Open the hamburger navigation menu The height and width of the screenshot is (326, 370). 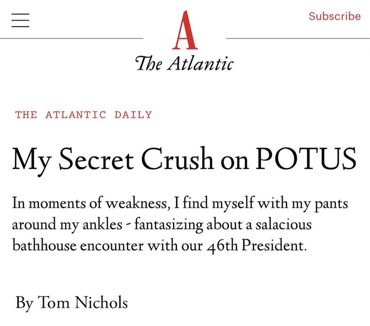click(20, 20)
